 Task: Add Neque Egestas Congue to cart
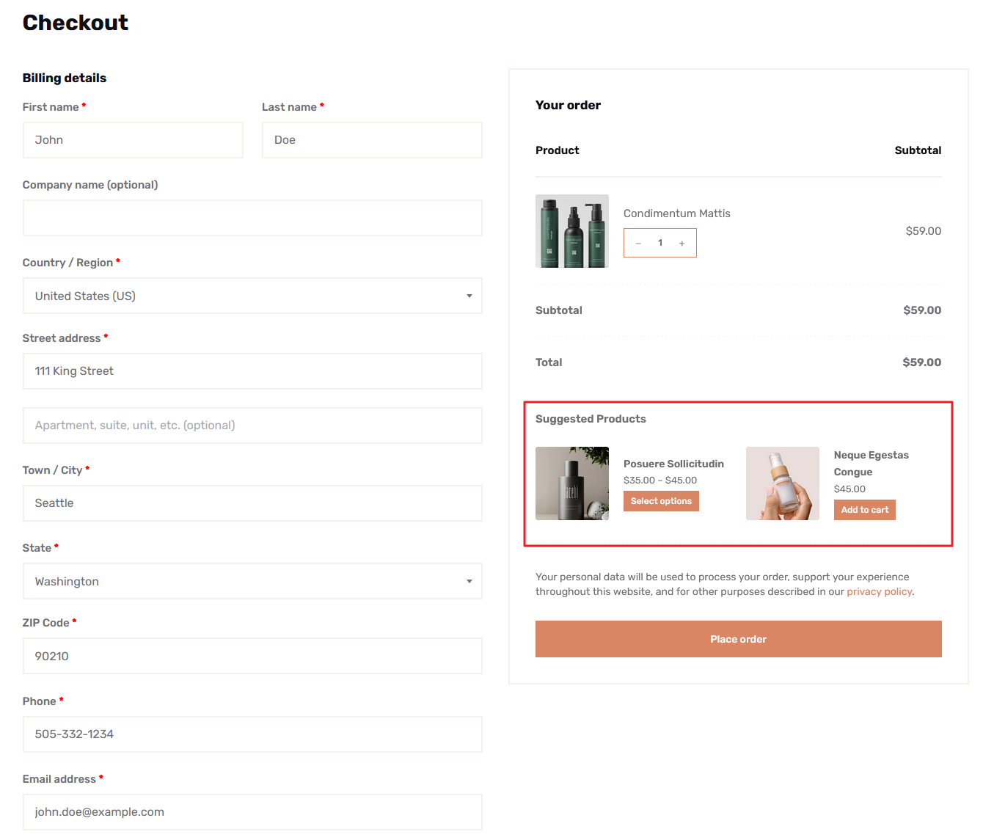point(864,509)
